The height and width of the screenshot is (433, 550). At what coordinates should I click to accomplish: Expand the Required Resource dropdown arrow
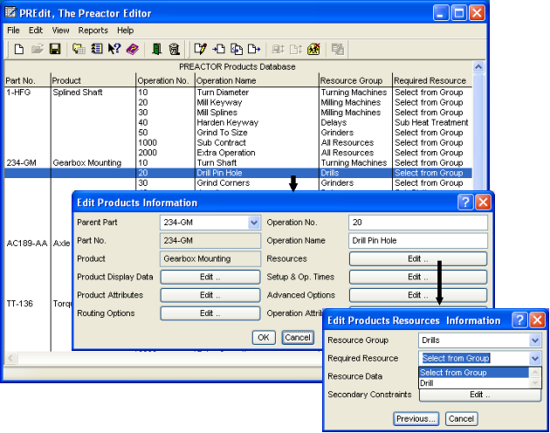[534, 358]
